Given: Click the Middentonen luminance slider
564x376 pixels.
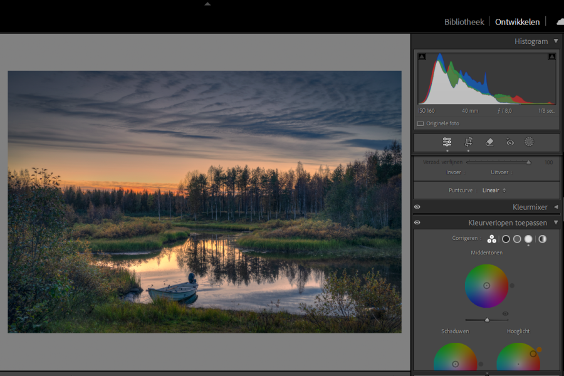Looking at the screenshot, I should (x=487, y=320).
